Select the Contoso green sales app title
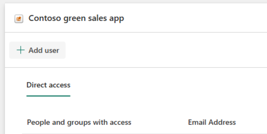Viewport: 267px width, 134px height. tap(76, 18)
